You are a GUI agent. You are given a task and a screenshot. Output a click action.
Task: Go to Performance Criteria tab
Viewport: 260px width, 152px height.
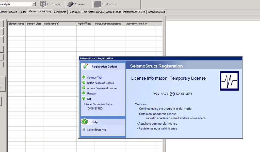[134, 12]
